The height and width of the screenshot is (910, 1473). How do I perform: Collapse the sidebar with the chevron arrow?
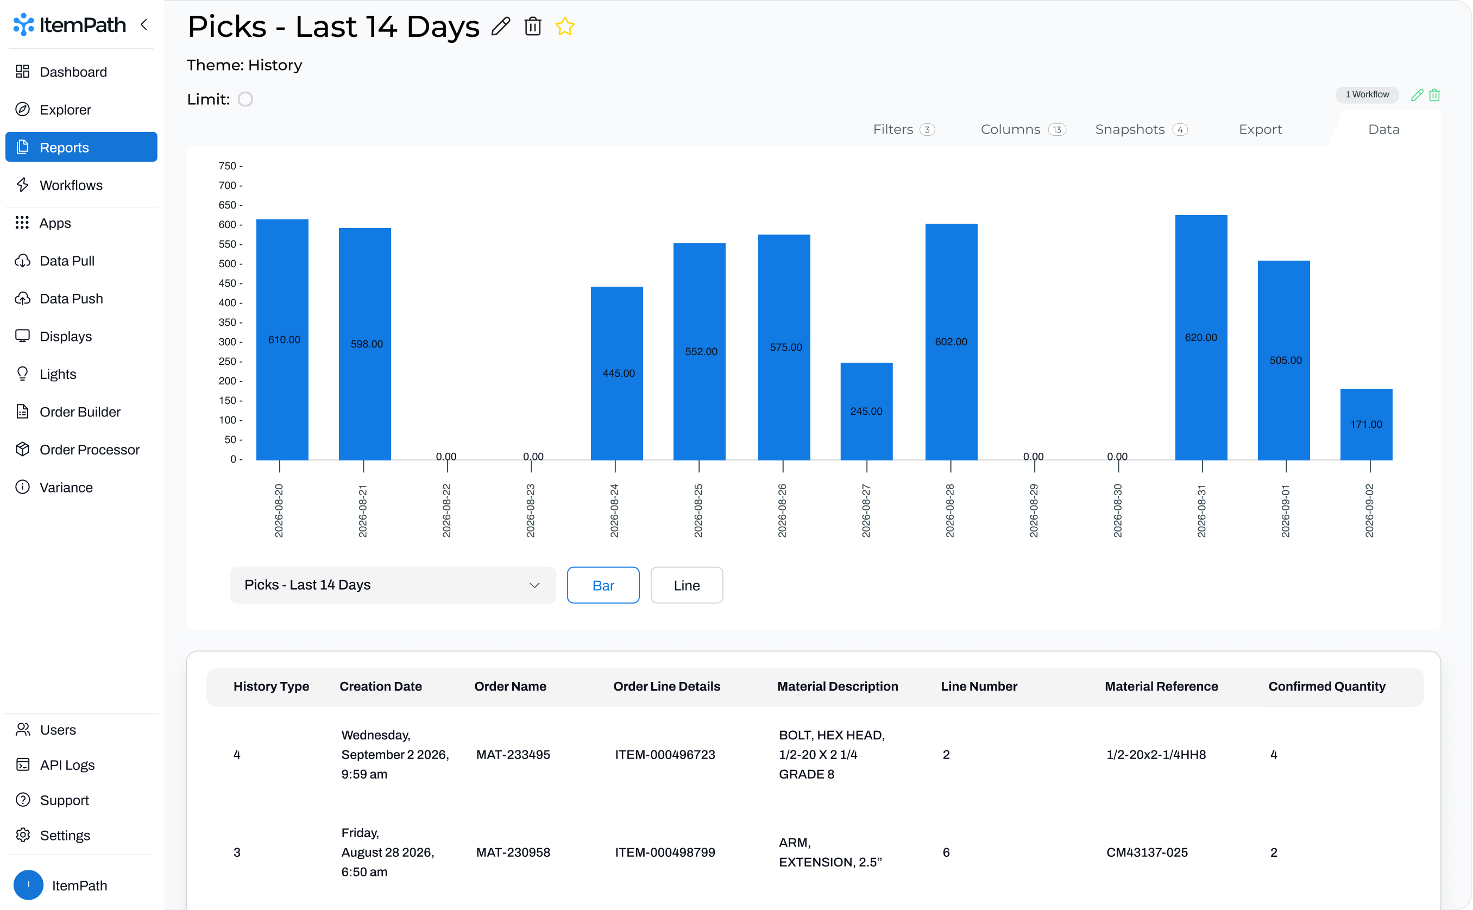(144, 24)
